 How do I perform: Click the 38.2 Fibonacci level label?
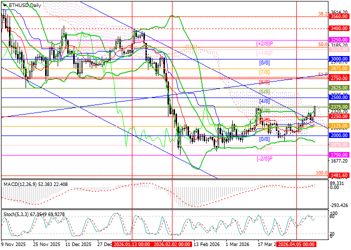(323, 14)
